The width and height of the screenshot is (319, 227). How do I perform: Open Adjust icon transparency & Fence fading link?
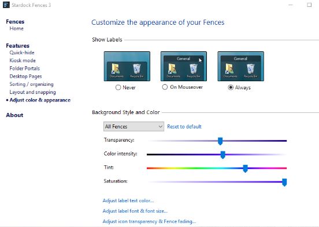pos(149,221)
